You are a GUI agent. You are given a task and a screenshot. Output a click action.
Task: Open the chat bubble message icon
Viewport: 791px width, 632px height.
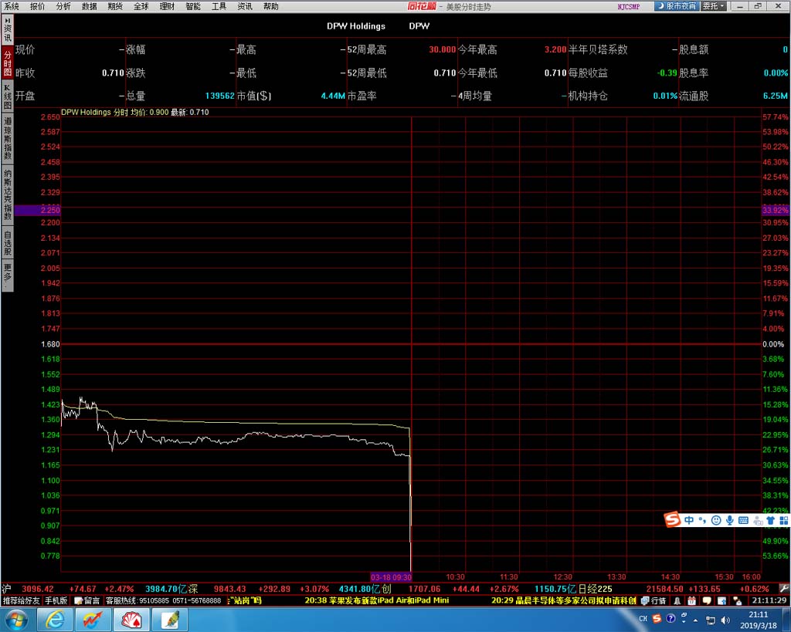pos(707,601)
